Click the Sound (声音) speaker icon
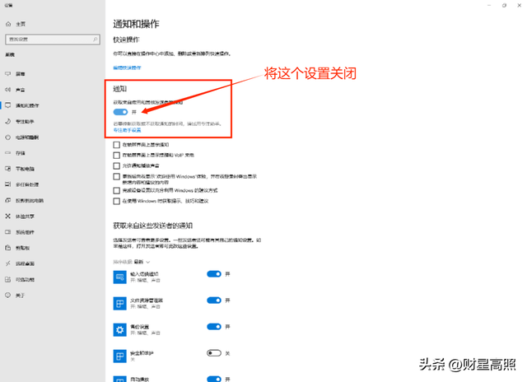The image size is (527, 382). (x=7, y=89)
